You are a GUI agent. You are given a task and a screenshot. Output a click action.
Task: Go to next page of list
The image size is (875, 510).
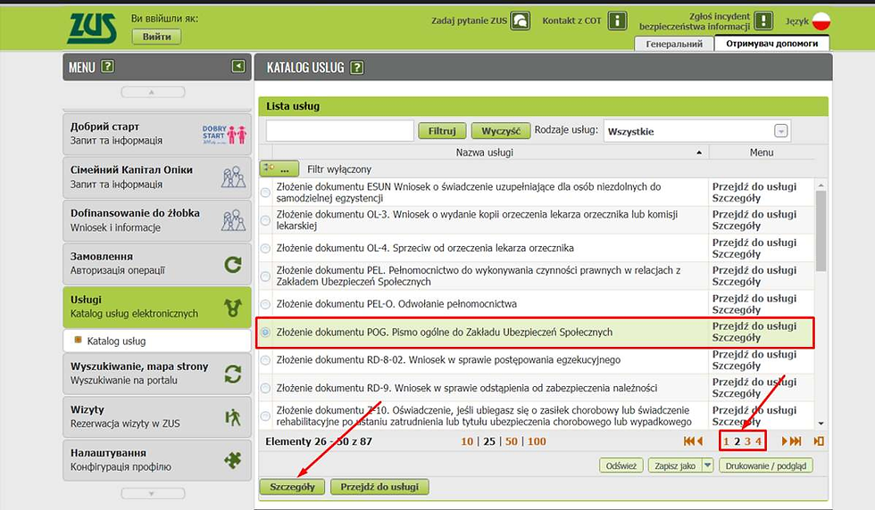pyautogui.click(x=784, y=440)
